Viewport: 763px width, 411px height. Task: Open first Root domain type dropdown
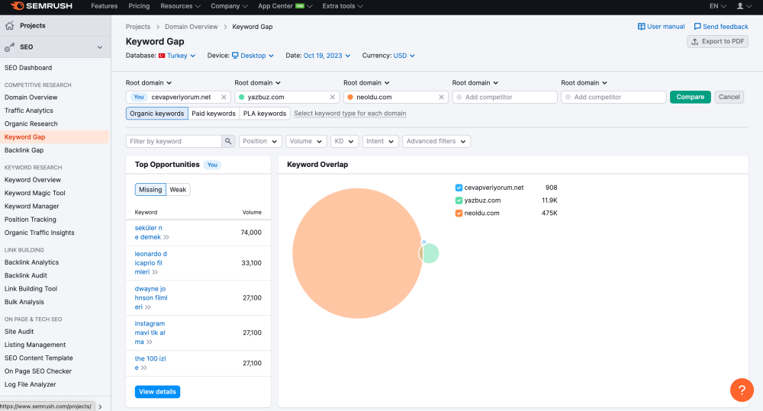(x=149, y=82)
